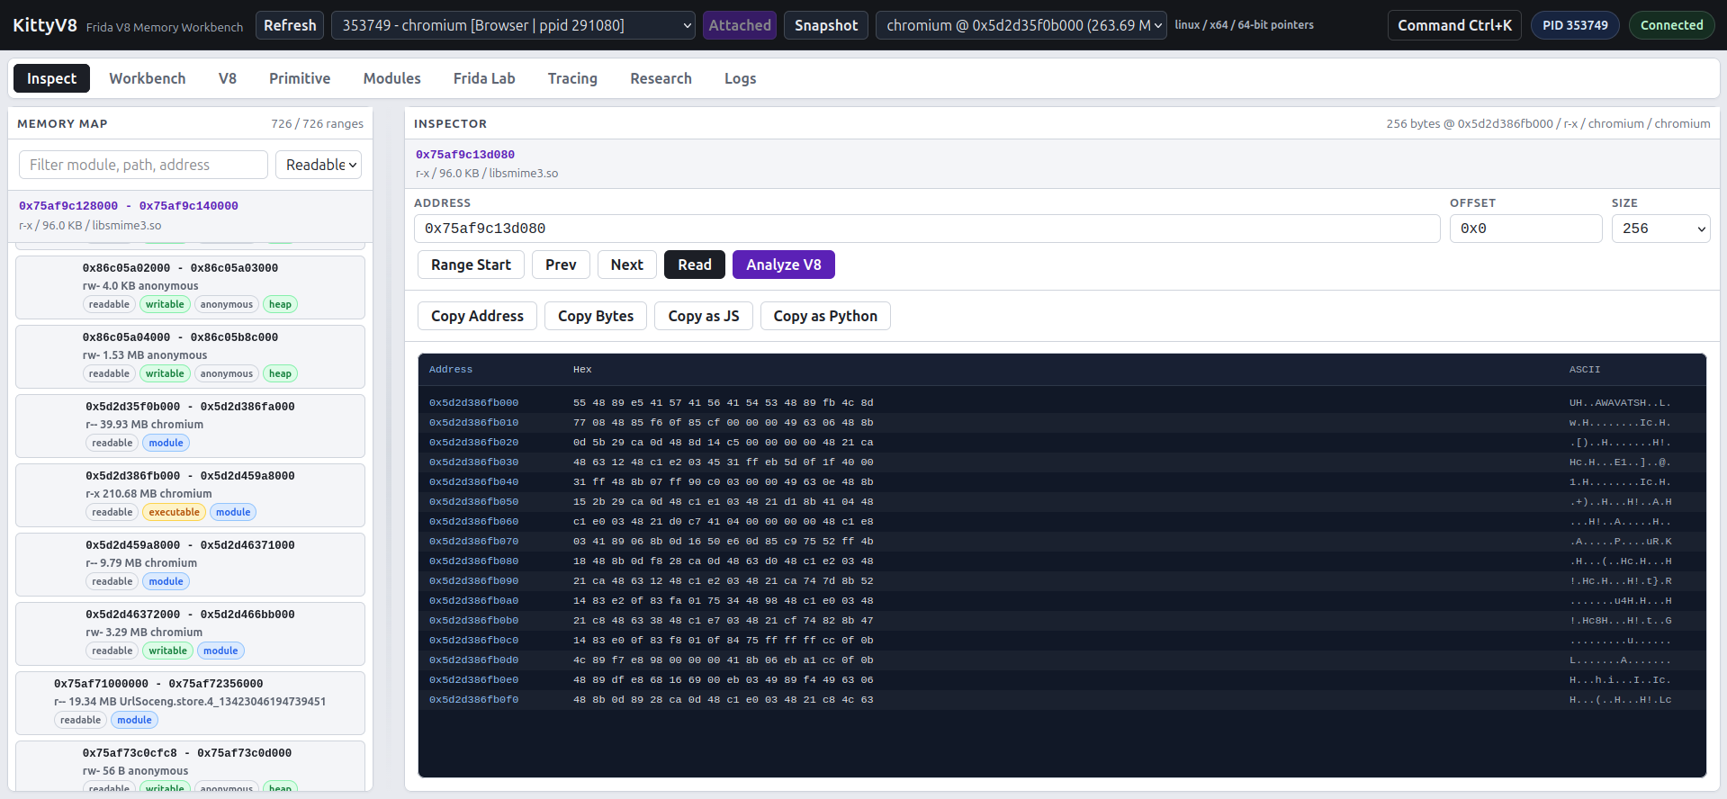Focus the Offset input field

click(1525, 229)
